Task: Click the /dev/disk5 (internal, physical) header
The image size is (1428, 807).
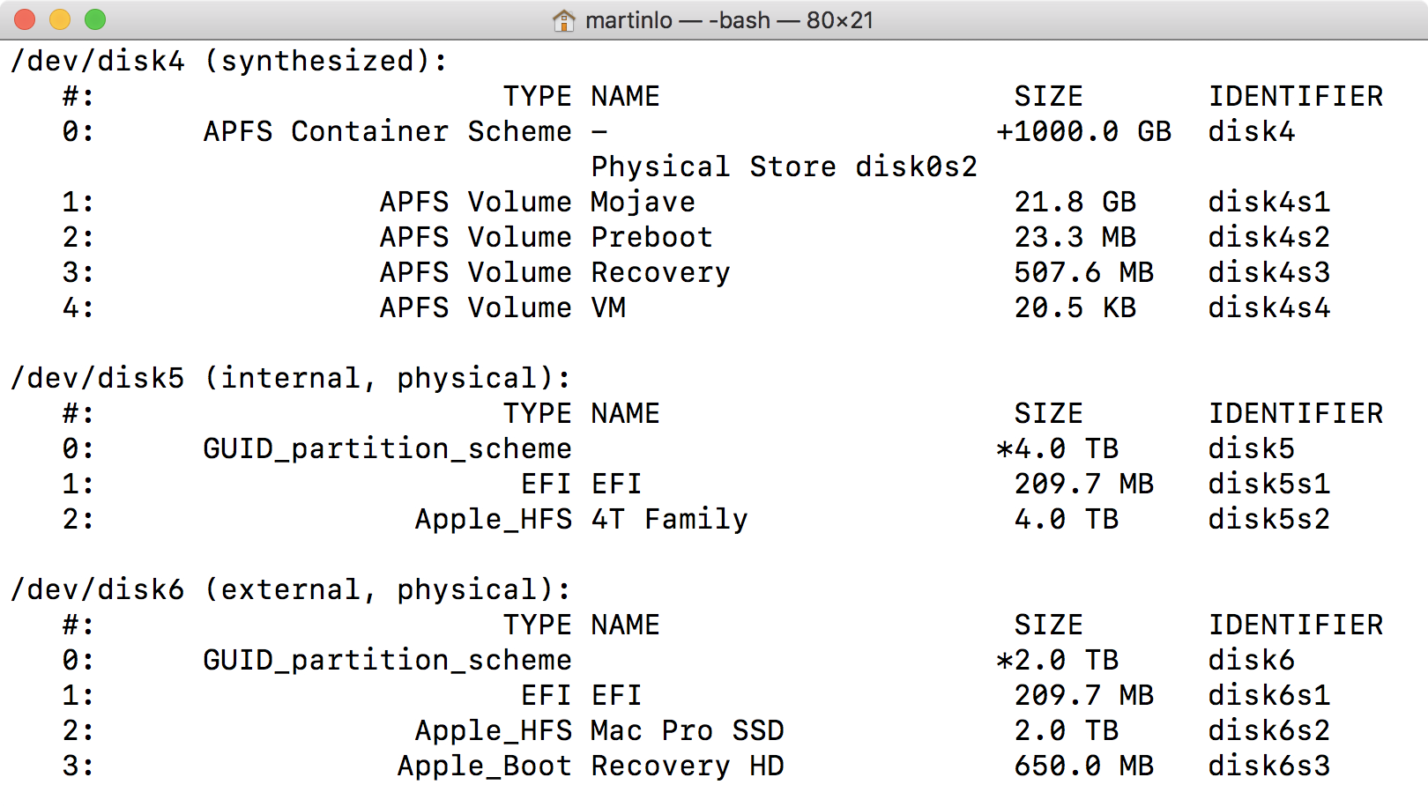Action: point(290,378)
